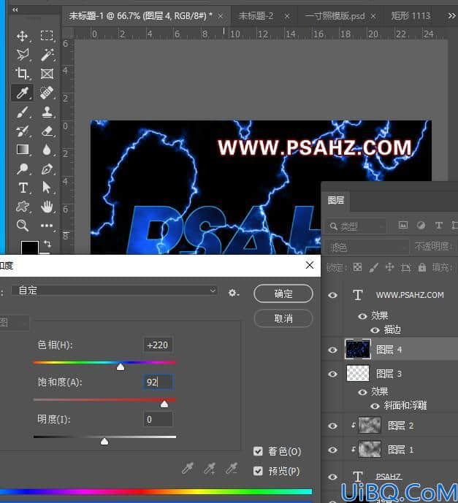
Task: Click the 明度 lightness slider handle
Action: (x=104, y=442)
